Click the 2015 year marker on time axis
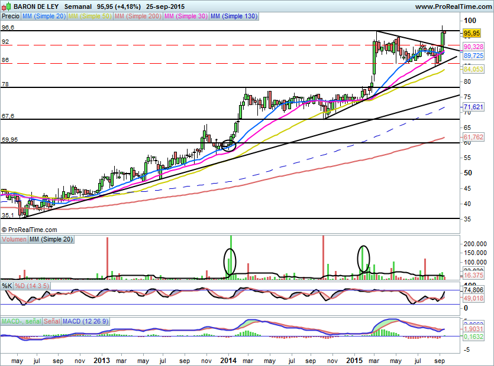 tap(354, 360)
